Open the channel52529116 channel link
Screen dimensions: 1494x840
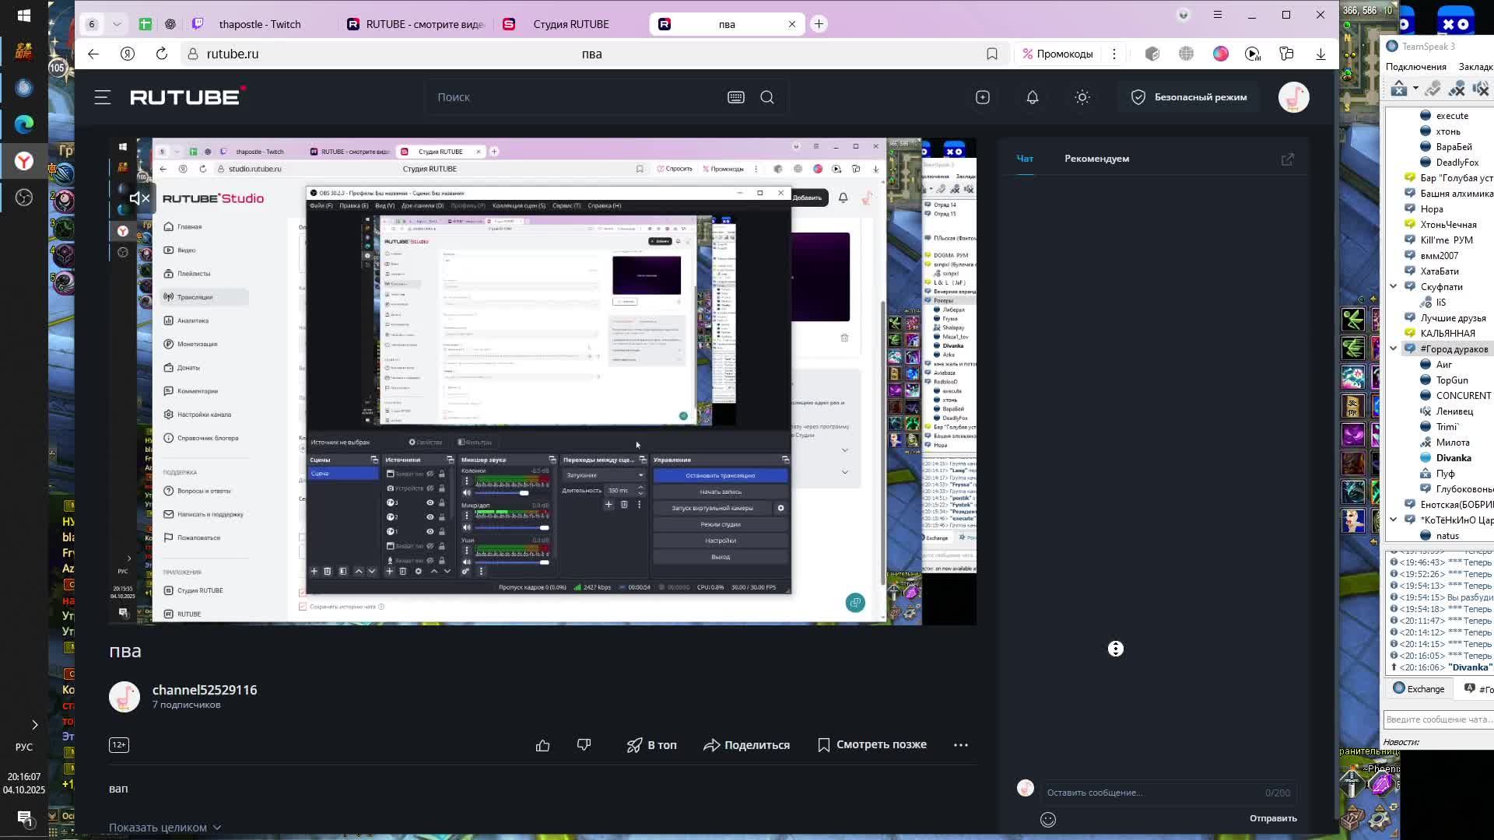(205, 690)
